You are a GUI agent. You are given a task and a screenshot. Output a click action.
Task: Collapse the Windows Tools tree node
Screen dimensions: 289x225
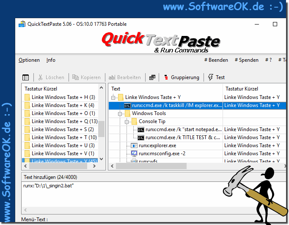pyautogui.click(x=120, y=114)
